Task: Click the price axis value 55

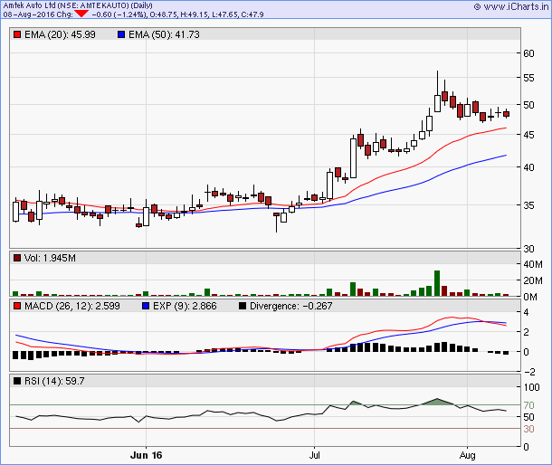Action: pos(528,78)
